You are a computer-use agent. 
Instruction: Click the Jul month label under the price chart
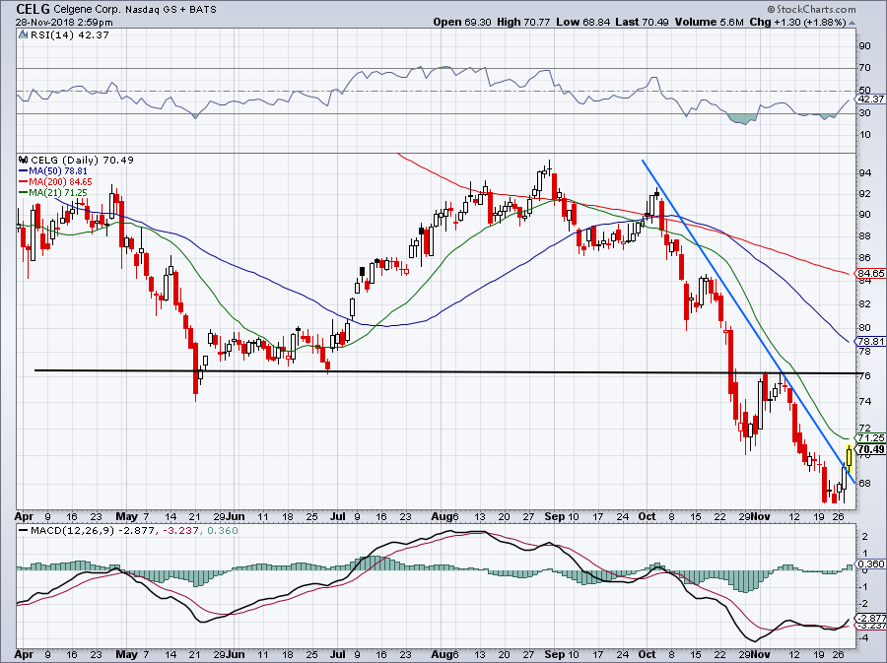[338, 516]
